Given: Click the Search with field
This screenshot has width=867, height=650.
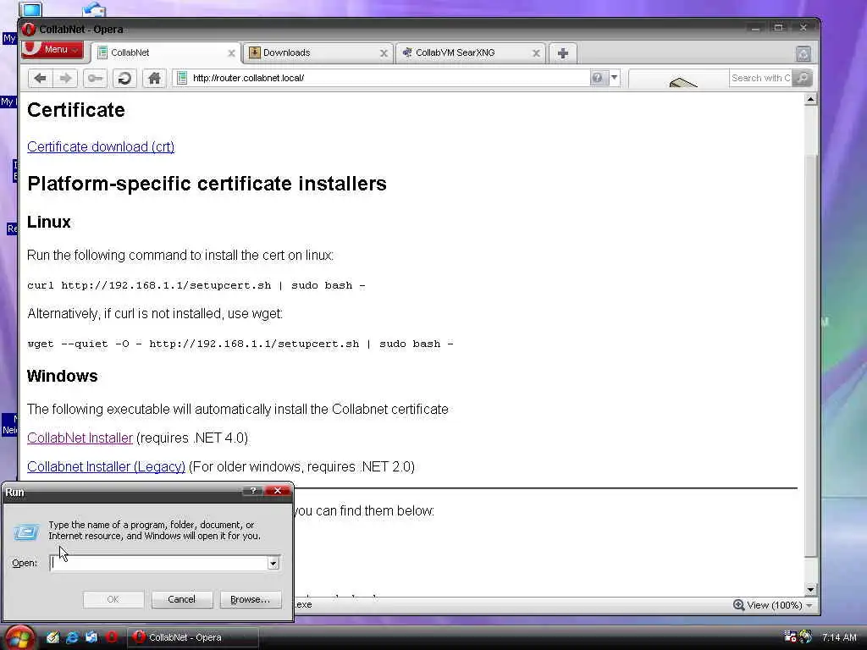Looking at the screenshot, I should point(760,78).
